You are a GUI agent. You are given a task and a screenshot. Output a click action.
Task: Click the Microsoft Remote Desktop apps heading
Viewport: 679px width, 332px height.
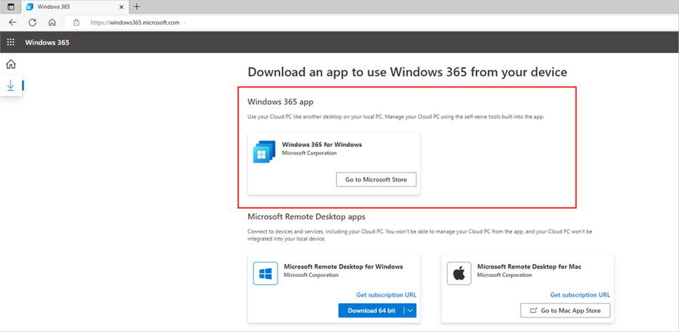coord(307,216)
